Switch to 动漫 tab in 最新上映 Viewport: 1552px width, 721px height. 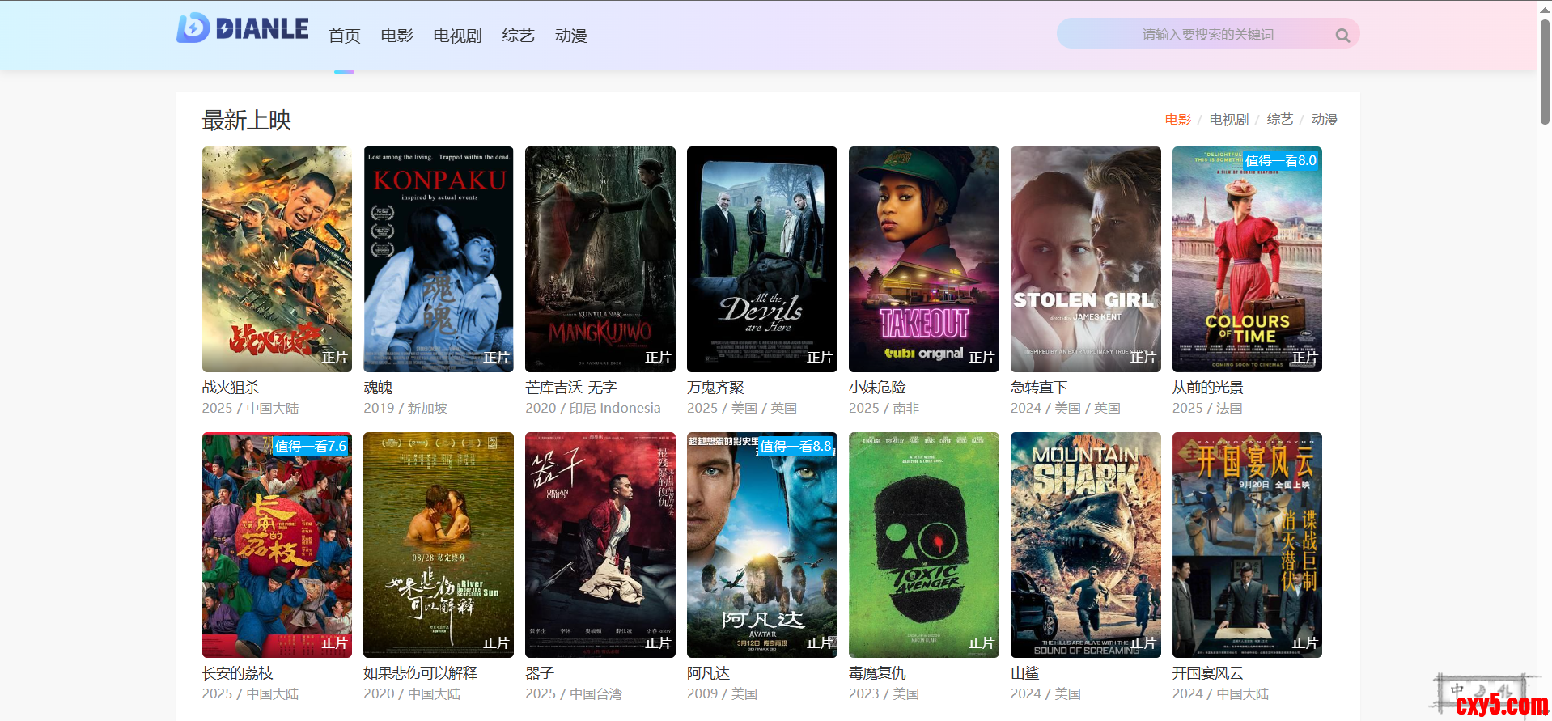pyautogui.click(x=1324, y=120)
